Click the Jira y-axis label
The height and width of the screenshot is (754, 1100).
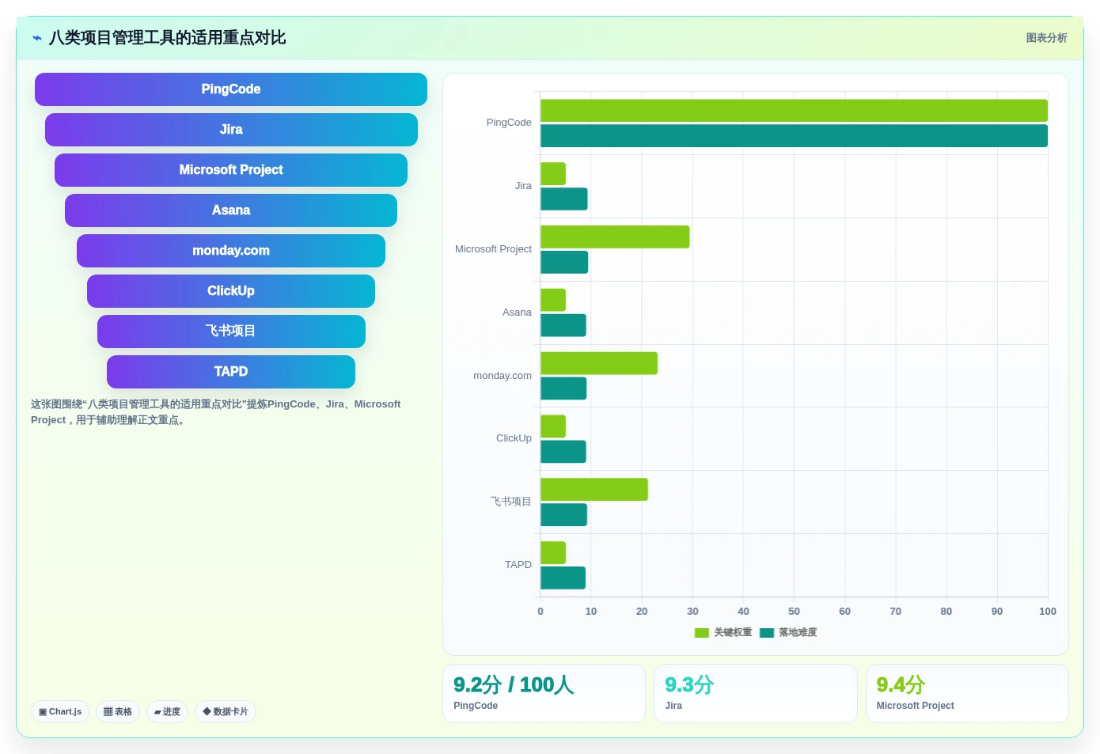[x=523, y=186]
